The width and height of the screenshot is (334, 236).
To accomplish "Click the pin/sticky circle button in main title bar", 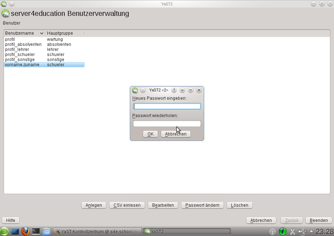I will [x=12, y=4].
